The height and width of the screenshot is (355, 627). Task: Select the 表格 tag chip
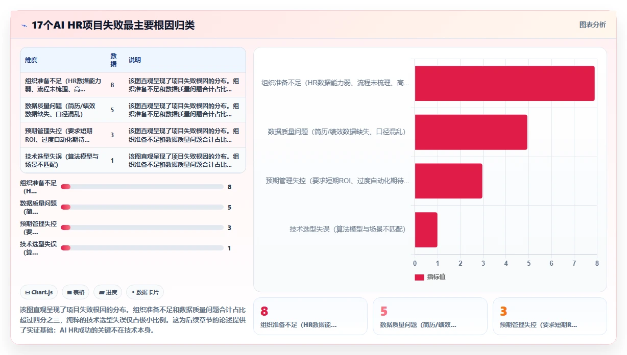tap(76, 292)
